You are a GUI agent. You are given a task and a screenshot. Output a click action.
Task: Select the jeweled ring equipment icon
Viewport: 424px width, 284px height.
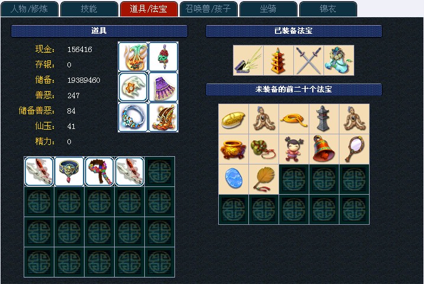point(133,117)
